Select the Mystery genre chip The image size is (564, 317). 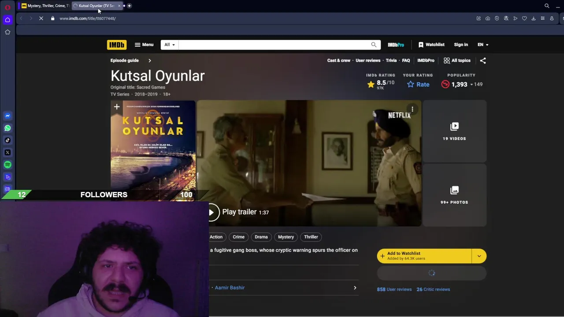(286, 237)
